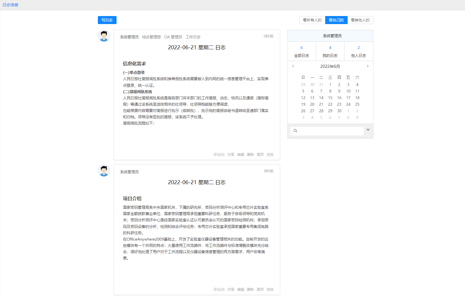This screenshot has height=297, width=465.
Task: Click 编辑 on the first log entry
Action: pyautogui.click(x=241, y=155)
